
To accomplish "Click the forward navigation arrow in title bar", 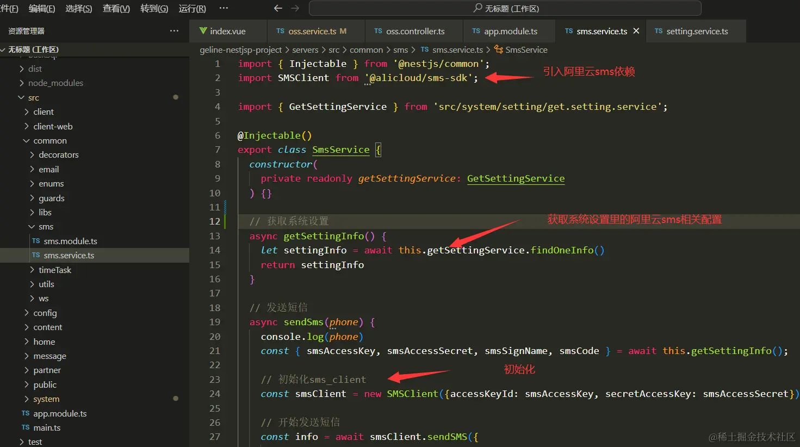I will tap(295, 8).
